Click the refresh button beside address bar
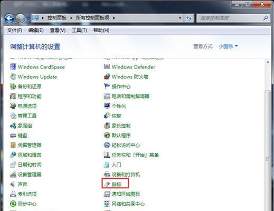This screenshot has width=274, height=211. click(x=189, y=18)
